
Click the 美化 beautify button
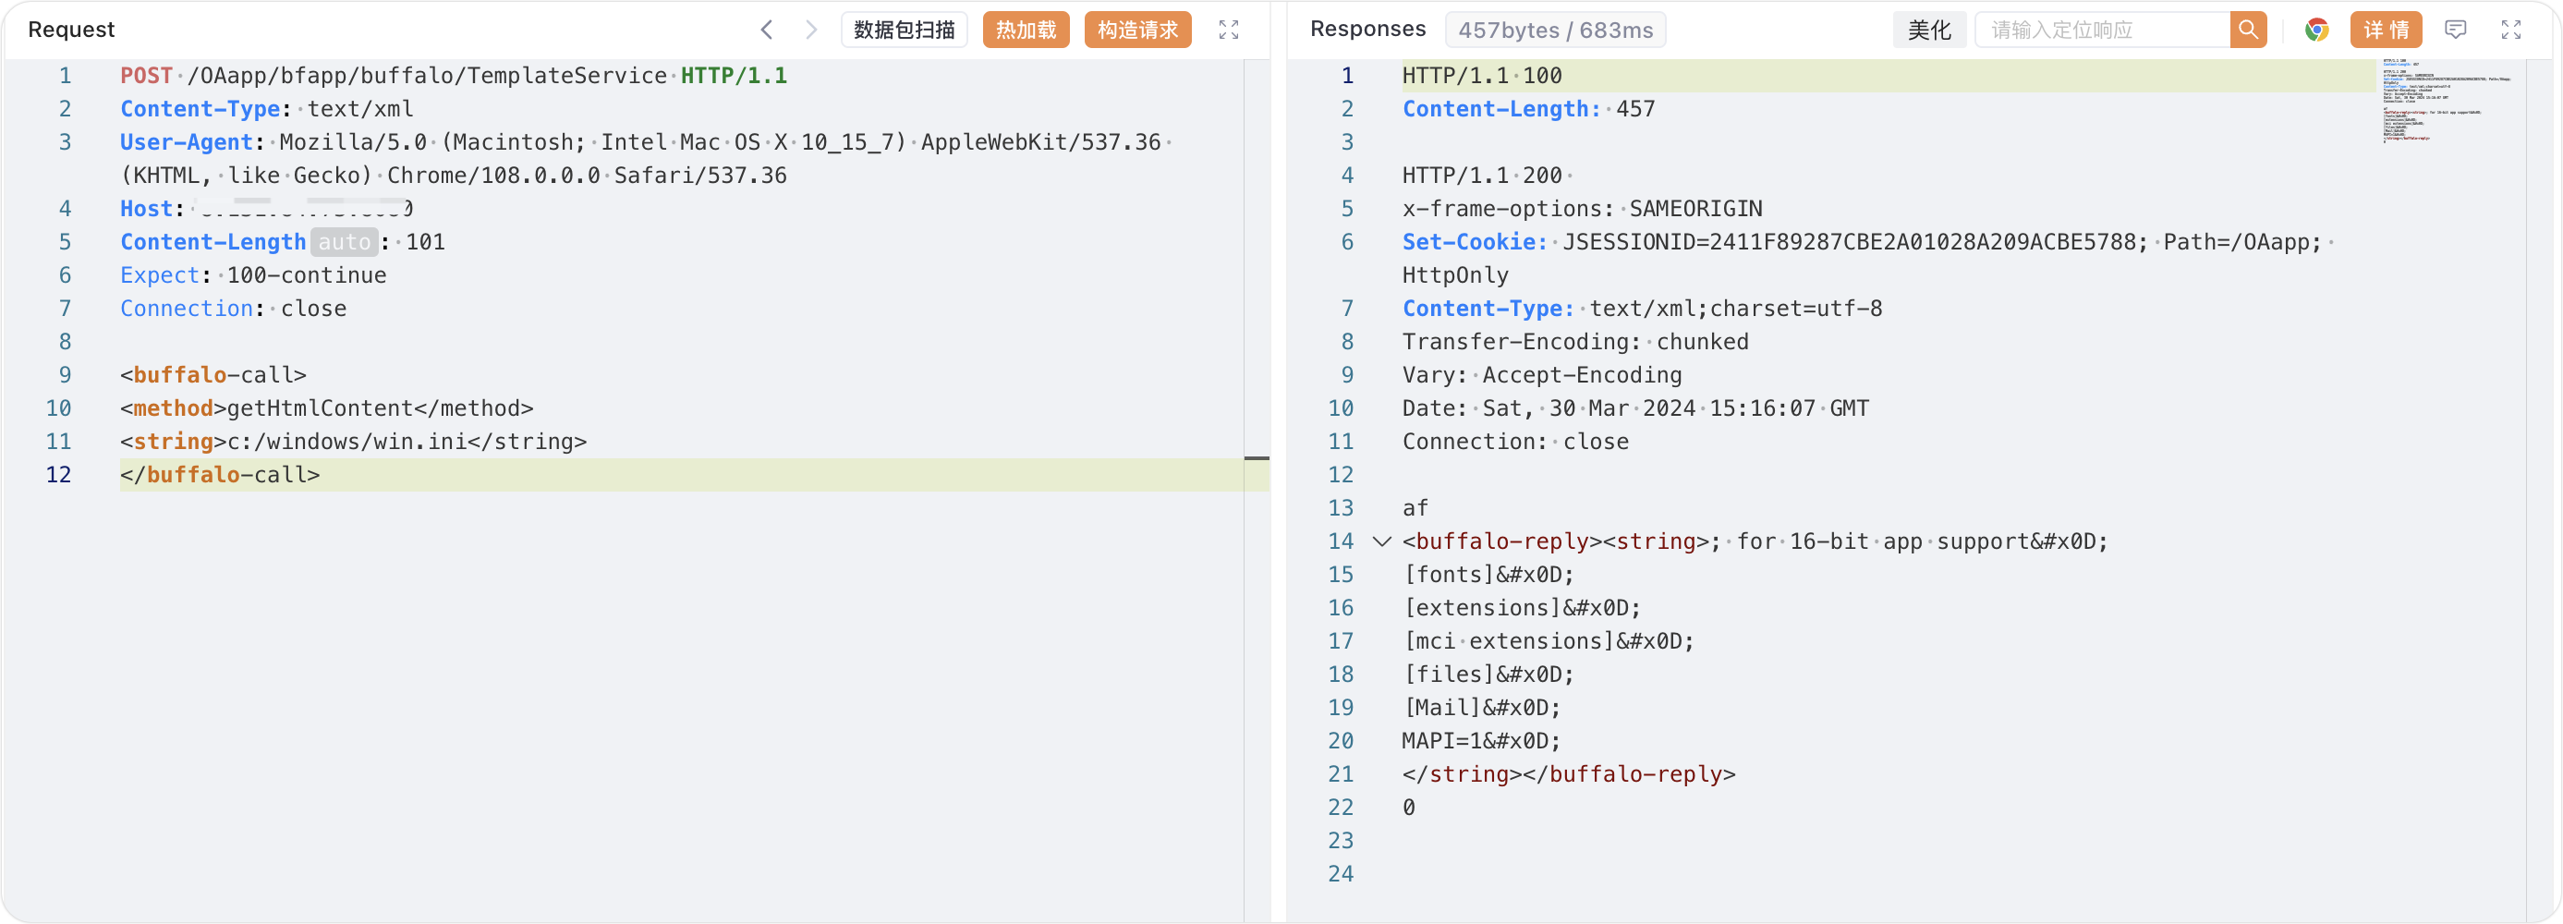[x=1928, y=30]
